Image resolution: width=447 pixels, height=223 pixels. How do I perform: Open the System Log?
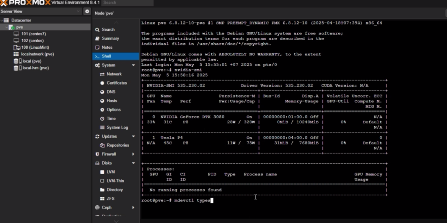point(117,128)
